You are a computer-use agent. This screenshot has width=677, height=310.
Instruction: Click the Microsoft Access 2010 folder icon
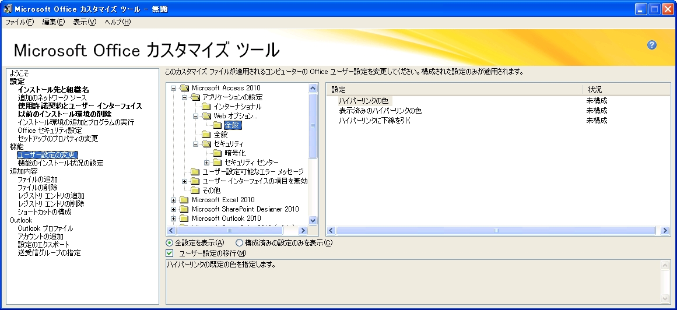pos(184,88)
